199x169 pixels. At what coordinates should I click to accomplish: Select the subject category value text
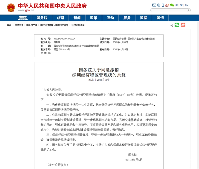click(x=134, y=39)
